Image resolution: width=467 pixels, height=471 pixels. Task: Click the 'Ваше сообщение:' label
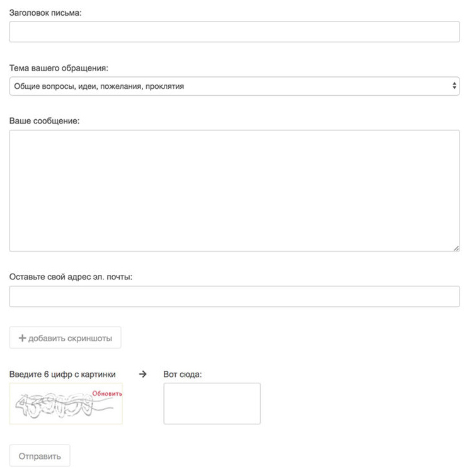[44, 120]
